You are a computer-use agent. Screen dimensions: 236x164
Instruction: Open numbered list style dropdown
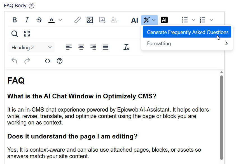(x=211, y=20)
